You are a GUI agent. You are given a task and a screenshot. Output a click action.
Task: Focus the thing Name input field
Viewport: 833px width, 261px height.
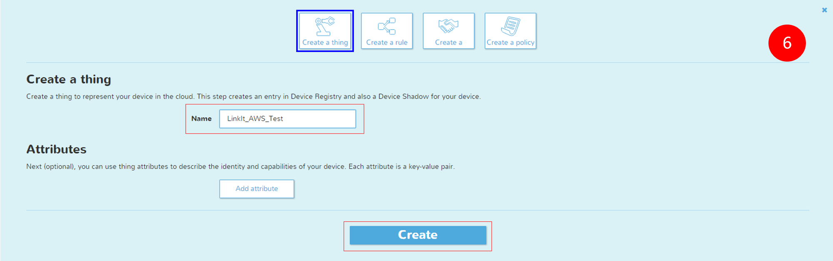287,119
